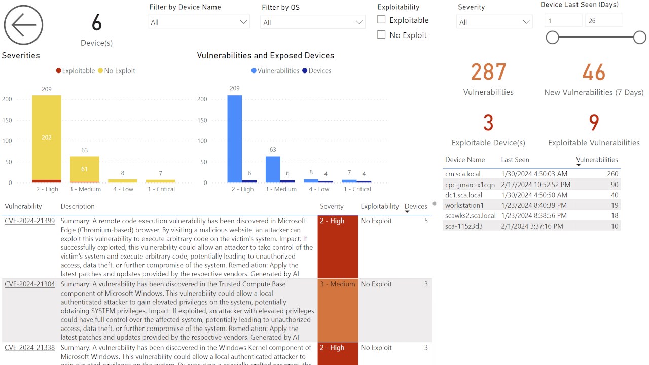Click the No Exploit legend item in Severities
The height and width of the screenshot is (365, 649).
(117, 71)
